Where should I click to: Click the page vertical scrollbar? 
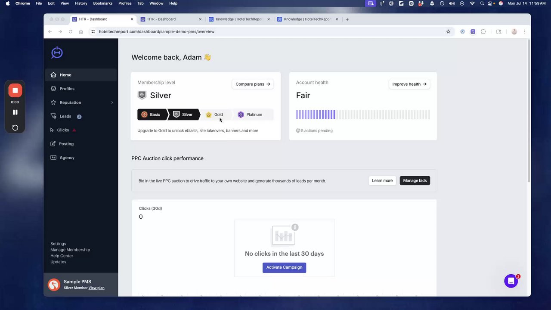[529, 112]
